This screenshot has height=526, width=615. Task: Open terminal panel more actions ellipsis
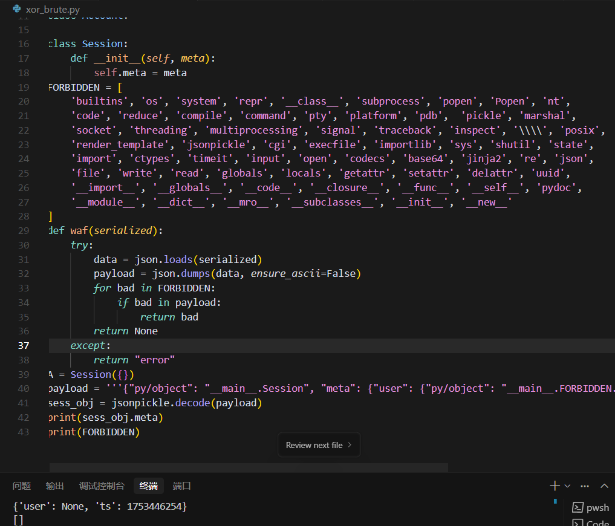tap(585, 486)
